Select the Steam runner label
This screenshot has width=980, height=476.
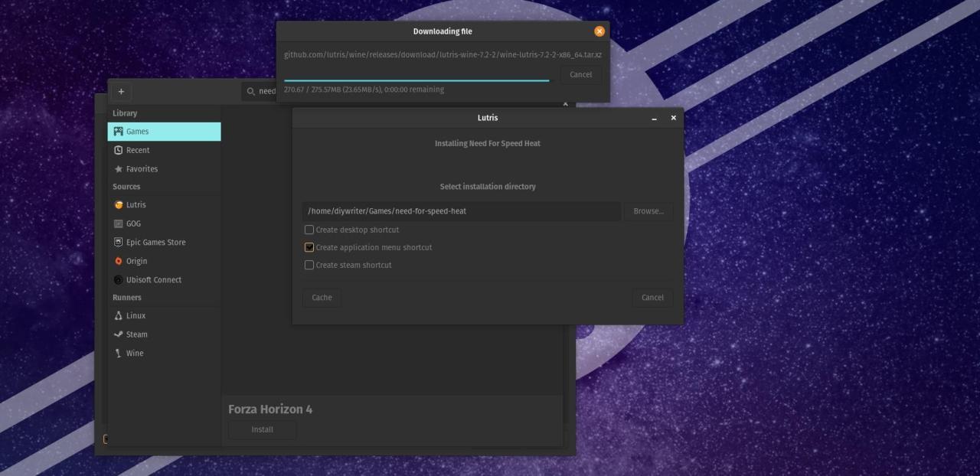click(137, 334)
